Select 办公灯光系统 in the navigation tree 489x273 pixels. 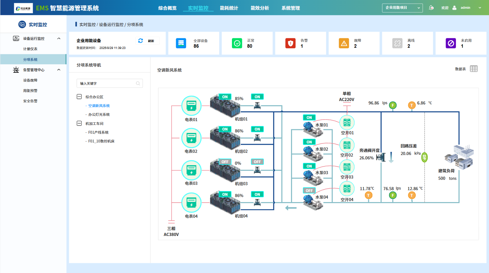pos(99,115)
